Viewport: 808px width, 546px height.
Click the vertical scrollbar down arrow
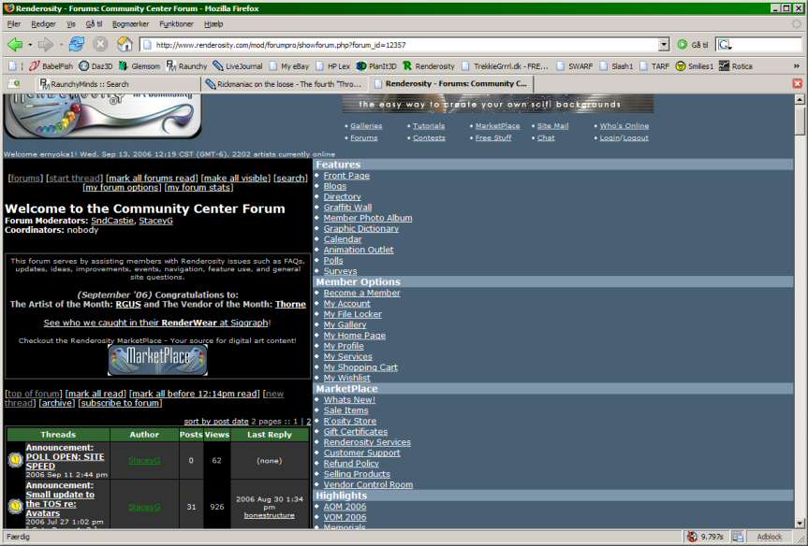coord(800,524)
